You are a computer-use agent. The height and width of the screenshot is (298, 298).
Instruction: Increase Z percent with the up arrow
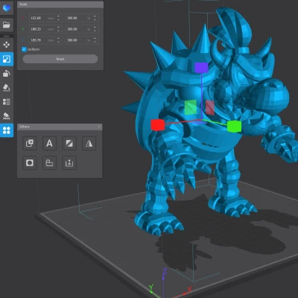(95, 38)
